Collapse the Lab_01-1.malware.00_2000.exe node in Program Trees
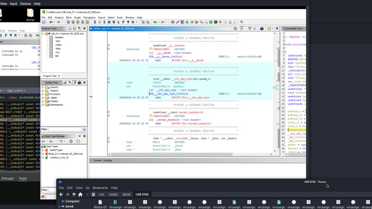372x209 pixels. 43,33
